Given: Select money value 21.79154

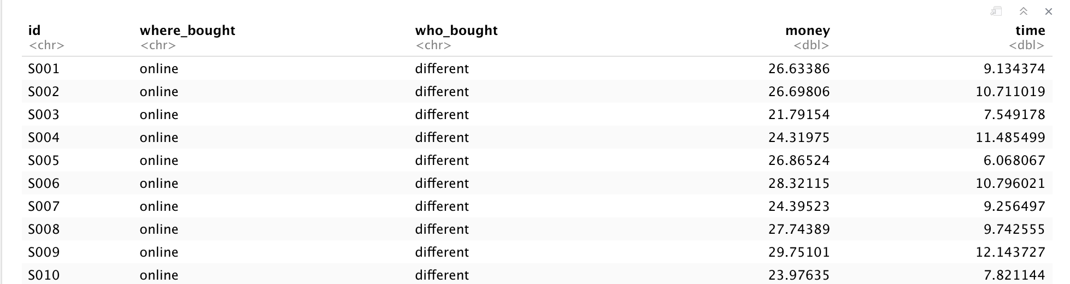Looking at the screenshot, I should (799, 115).
